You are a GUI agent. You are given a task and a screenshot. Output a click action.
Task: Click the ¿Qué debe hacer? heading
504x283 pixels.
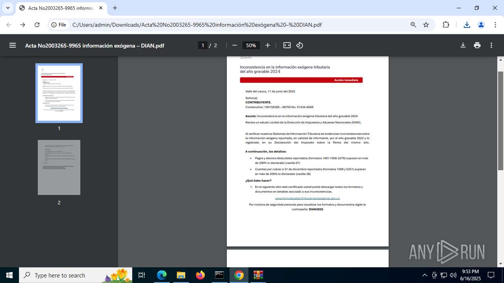[258, 180]
